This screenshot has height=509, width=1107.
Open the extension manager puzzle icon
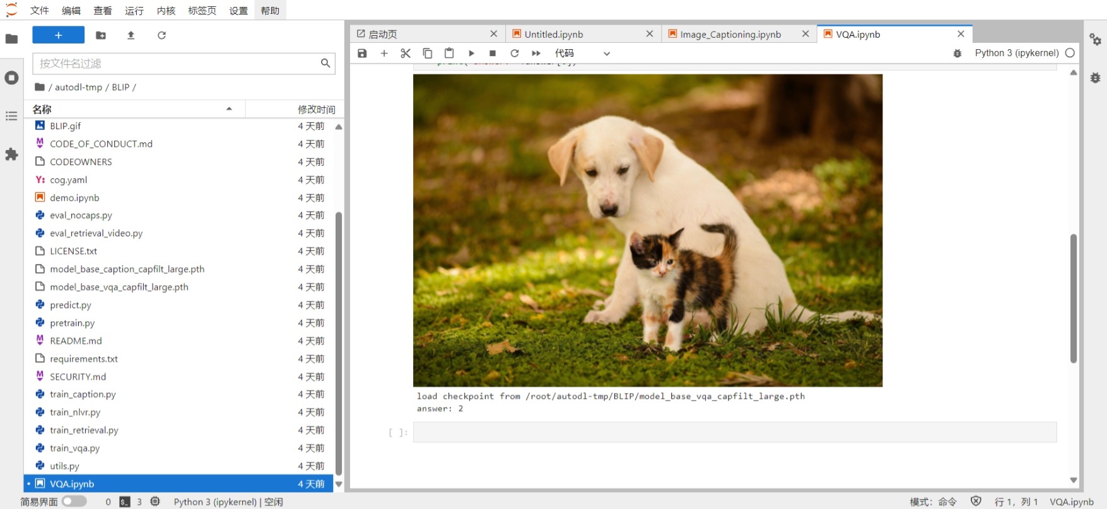click(11, 154)
